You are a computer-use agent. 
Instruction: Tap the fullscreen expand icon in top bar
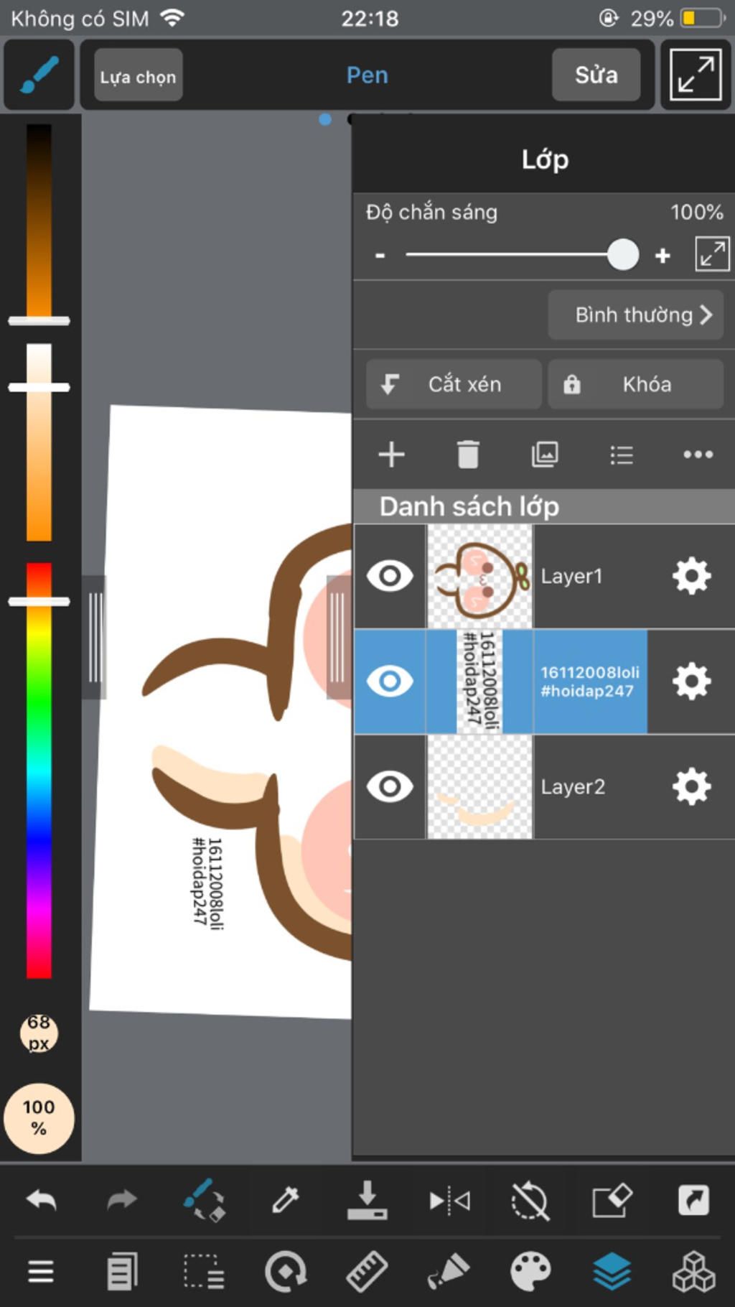point(696,75)
